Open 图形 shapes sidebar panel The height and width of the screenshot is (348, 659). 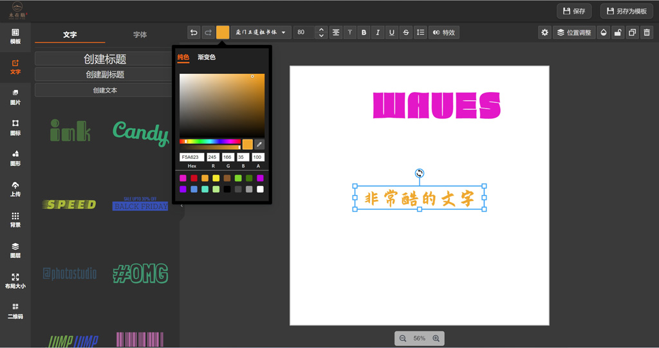[15, 158]
